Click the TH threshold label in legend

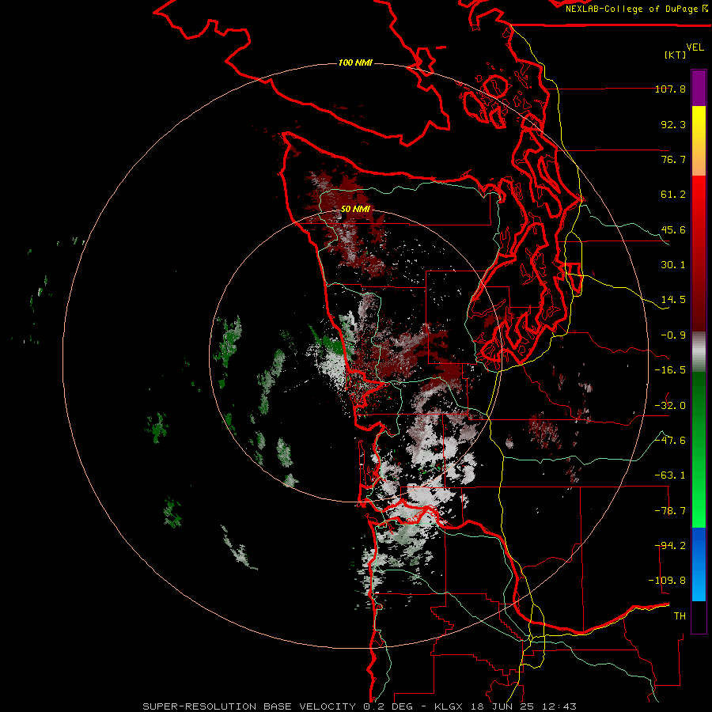click(680, 616)
